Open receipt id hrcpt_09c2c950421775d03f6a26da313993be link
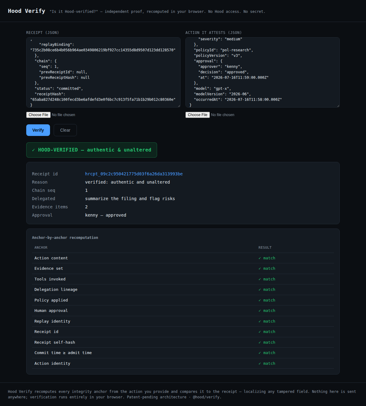Image resolution: width=366 pixels, height=406 pixels. (134, 174)
